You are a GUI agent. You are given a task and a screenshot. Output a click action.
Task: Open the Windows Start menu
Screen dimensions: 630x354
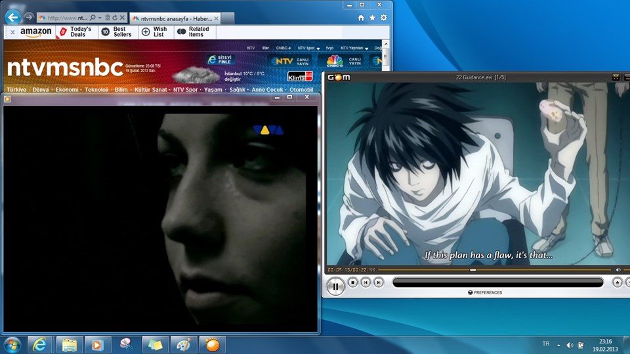point(12,345)
